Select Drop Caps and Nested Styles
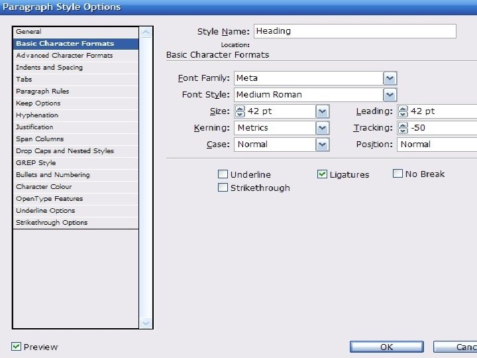 [76, 150]
